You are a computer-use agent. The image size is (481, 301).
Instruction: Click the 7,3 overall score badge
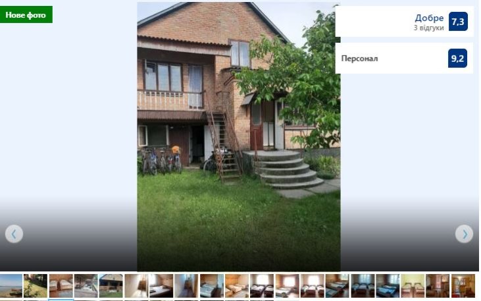(458, 22)
